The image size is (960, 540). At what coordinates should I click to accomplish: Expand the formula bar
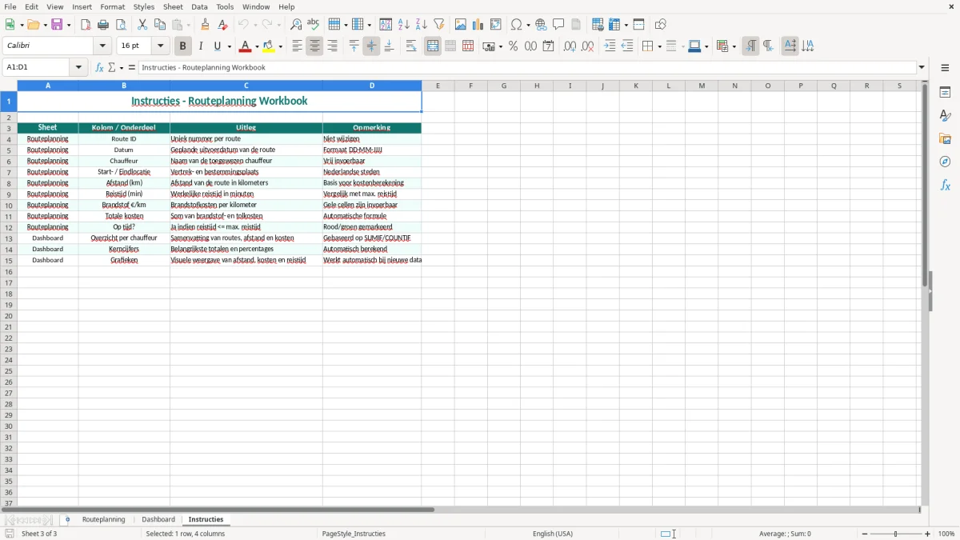[922, 67]
